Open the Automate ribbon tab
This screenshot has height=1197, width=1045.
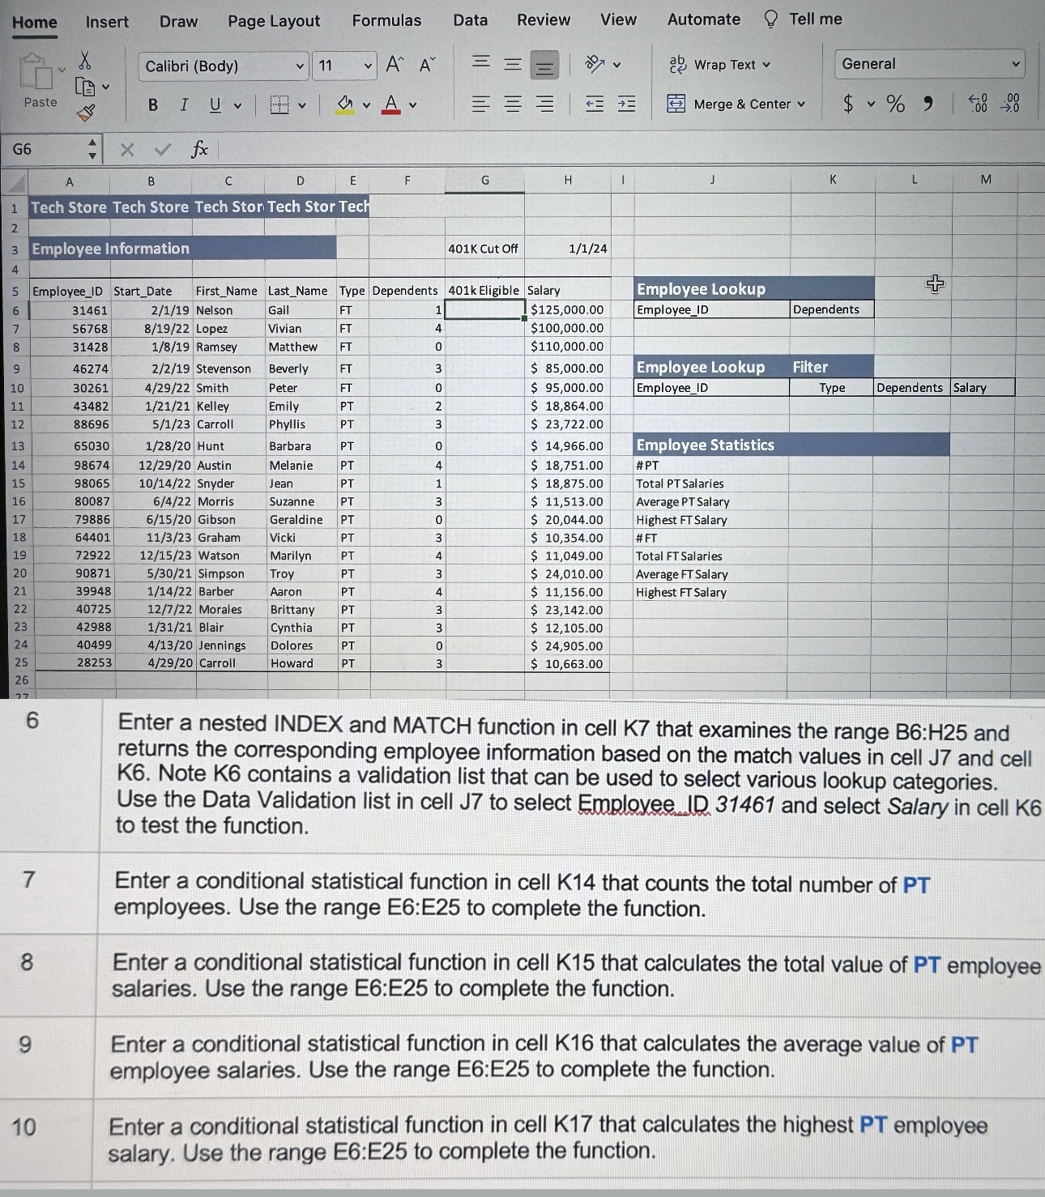tap(704, 19)
